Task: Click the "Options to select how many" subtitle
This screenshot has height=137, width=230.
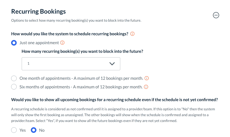Action: pos(76,21)
